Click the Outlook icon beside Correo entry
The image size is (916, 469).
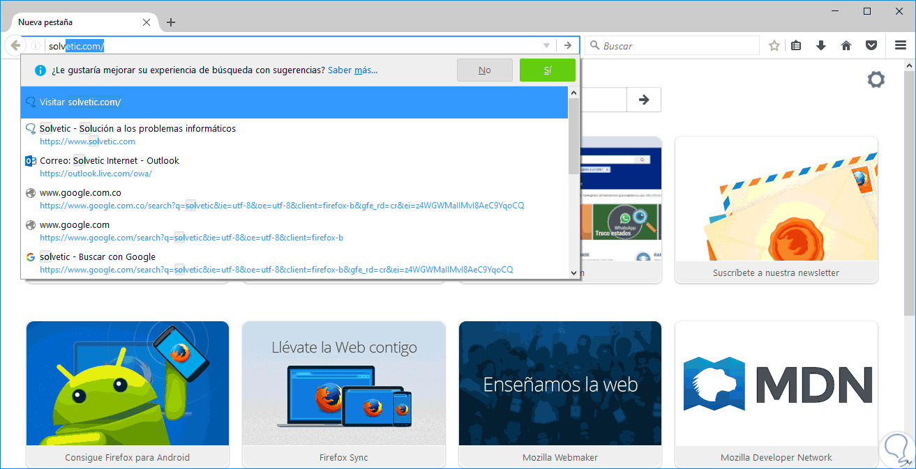(30, 161)
